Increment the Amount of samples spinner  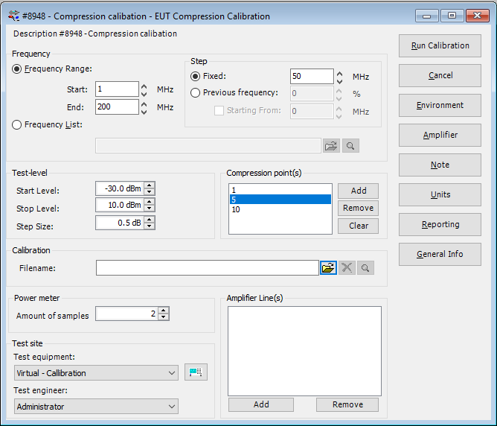coord(164,311)
